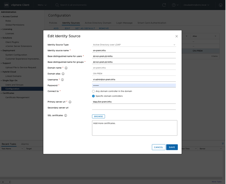Screen dimensions: 226x184
Task: Open Users and Groups in sidebar
Action: (x=14, y=85)
